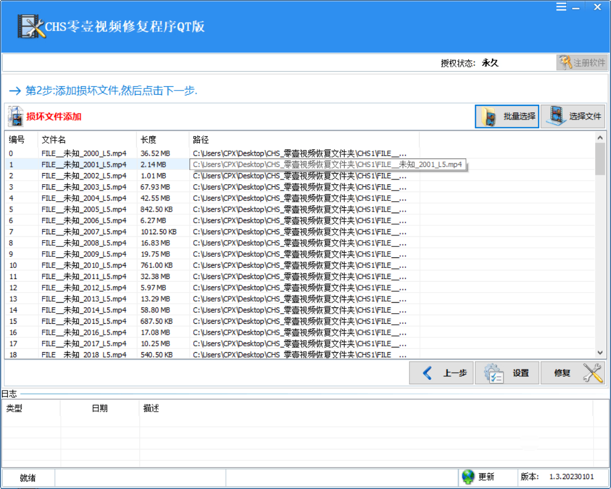Select file FILE__未知_2008_L5.mp4
This screenshot has height=489, width=611.
click(84, 243)
